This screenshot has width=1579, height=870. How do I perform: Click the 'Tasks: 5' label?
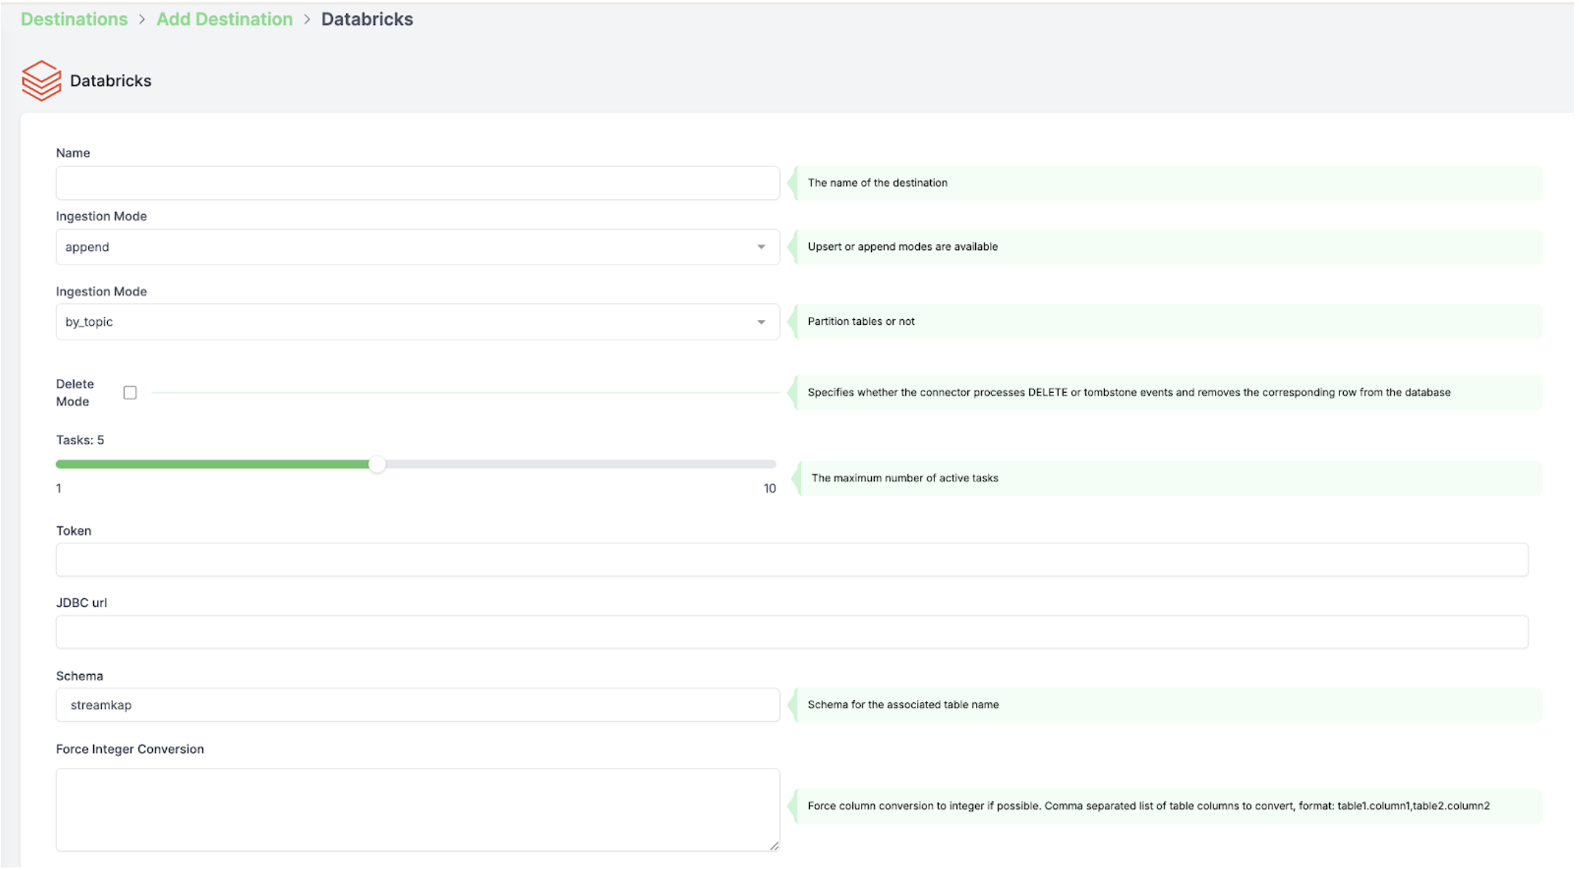(80, 440)
